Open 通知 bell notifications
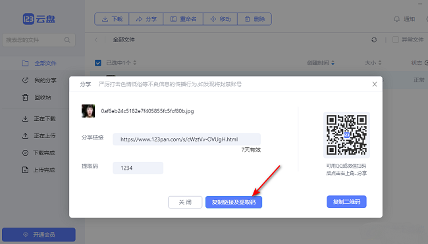 click(x=404, y=19)
